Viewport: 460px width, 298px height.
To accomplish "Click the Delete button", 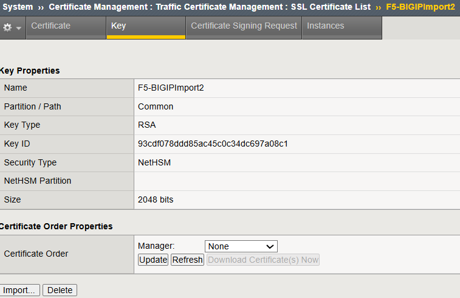I will [x=60, y=290].
